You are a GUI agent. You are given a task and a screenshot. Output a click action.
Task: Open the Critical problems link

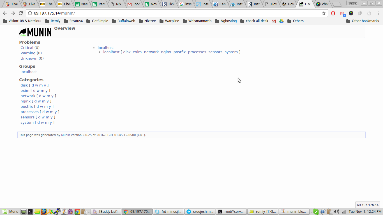27,48
